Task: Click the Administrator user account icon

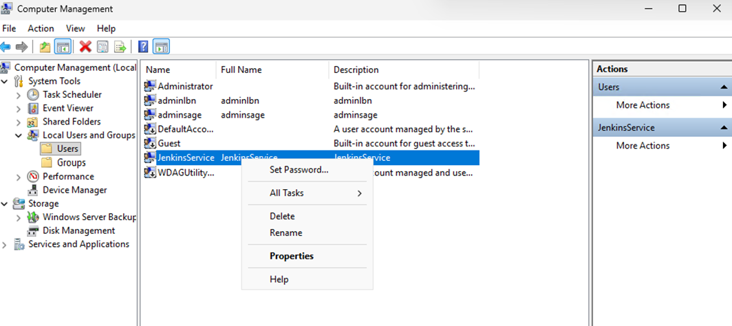Action: pyautogui.click(x=151, y=87)
